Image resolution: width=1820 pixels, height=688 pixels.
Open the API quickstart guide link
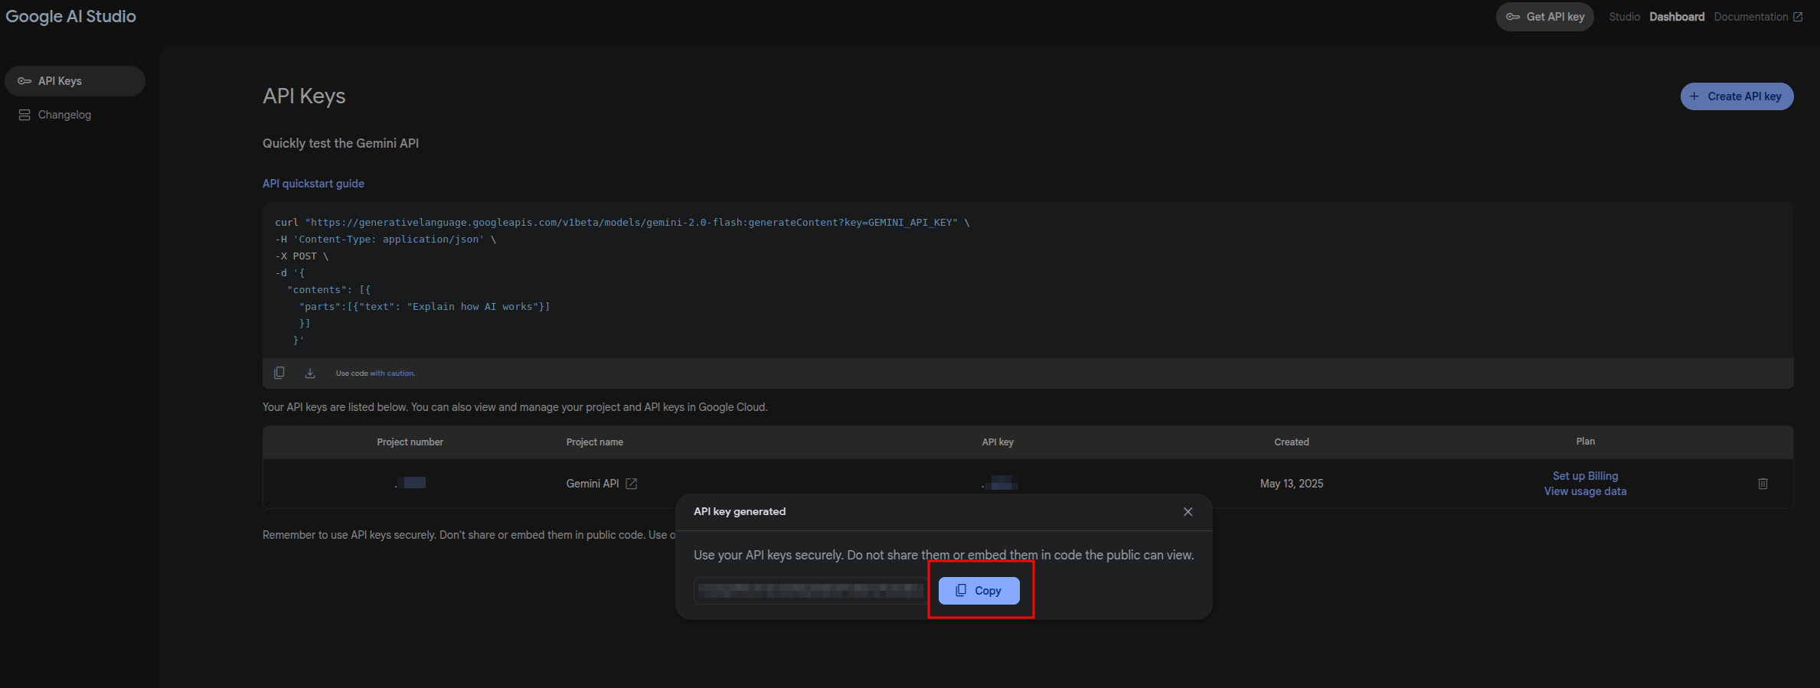313,184
